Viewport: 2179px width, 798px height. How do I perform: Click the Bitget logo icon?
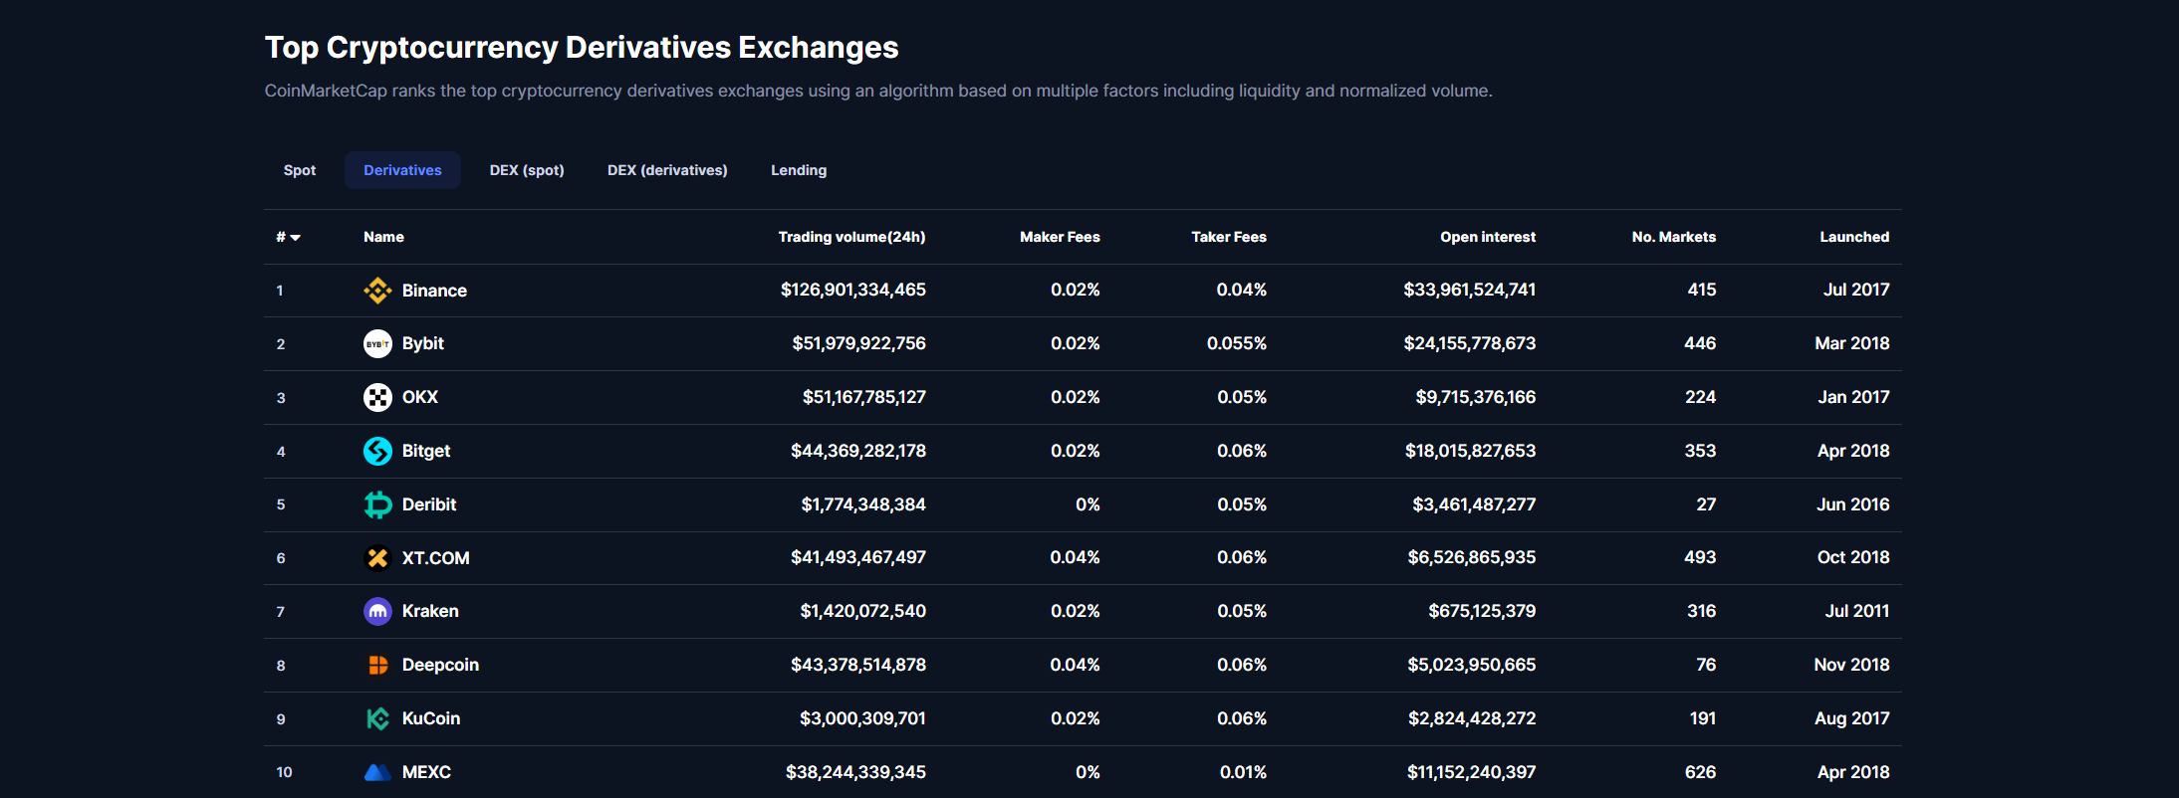tap(377, 451)
